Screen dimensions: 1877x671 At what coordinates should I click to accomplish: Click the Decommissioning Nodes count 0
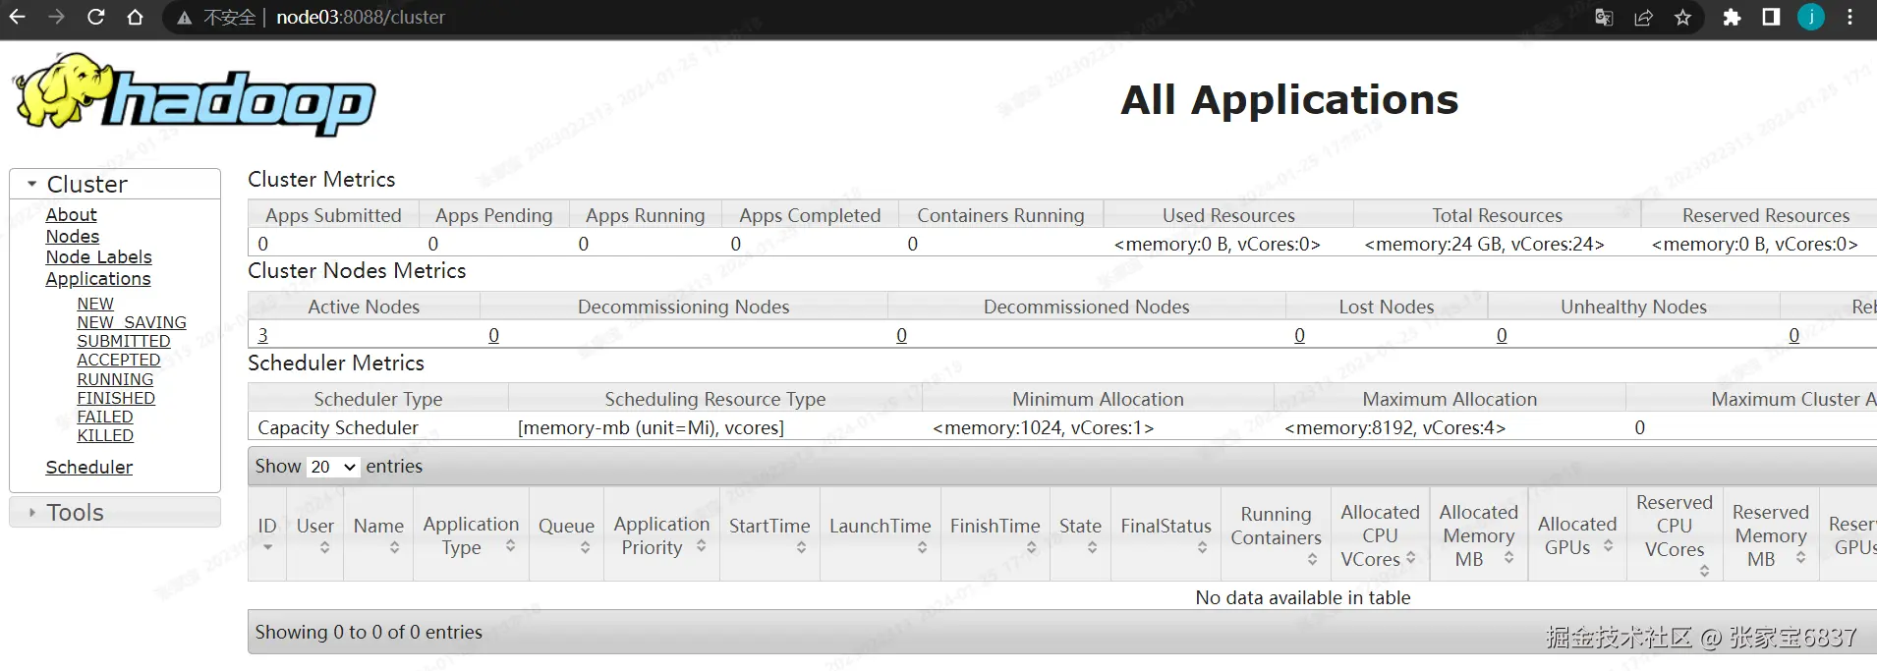point(493,335)
